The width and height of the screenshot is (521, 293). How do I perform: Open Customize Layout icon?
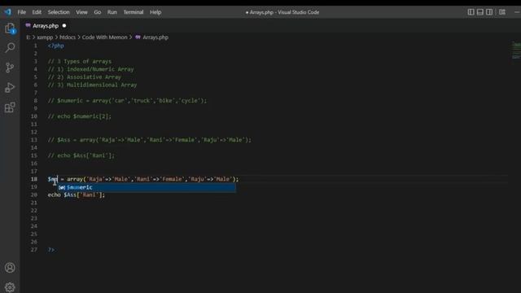point(502,12)
